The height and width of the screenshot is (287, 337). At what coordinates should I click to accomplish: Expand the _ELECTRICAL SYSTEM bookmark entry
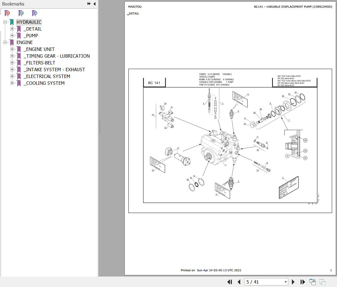click(12, 76)
